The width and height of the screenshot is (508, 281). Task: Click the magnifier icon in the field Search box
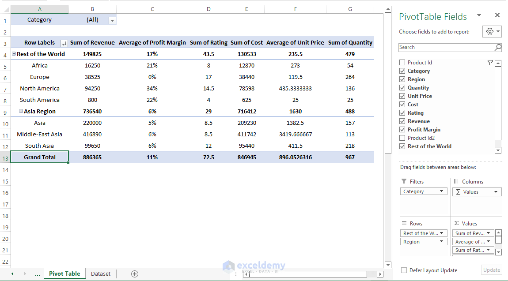point(498,47)
